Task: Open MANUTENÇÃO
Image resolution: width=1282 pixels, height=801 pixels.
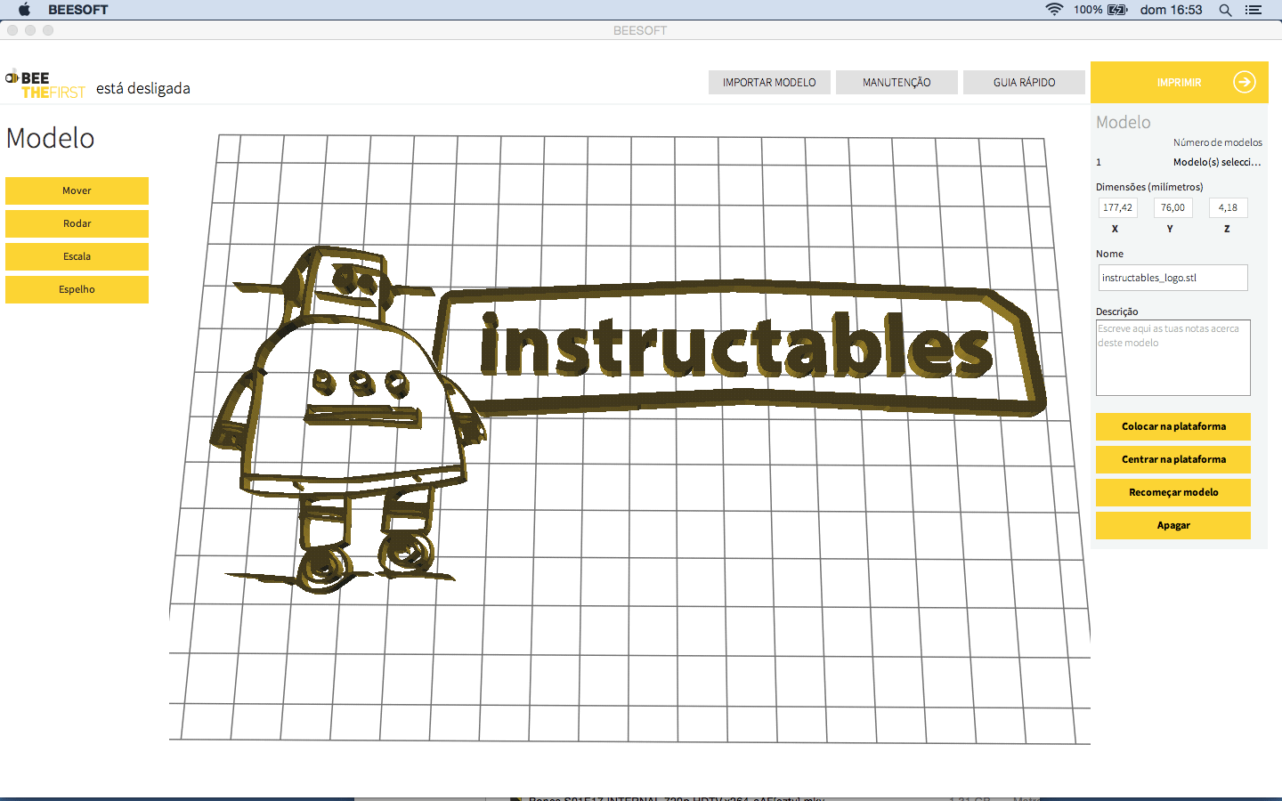Action: pyautogui.click(x=897, y=82)
